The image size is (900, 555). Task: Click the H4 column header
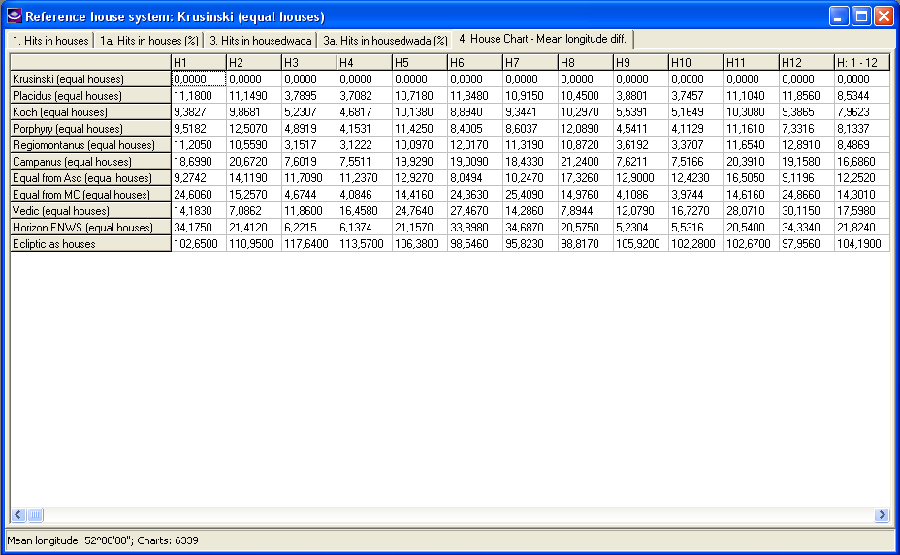tap(365, 62)
